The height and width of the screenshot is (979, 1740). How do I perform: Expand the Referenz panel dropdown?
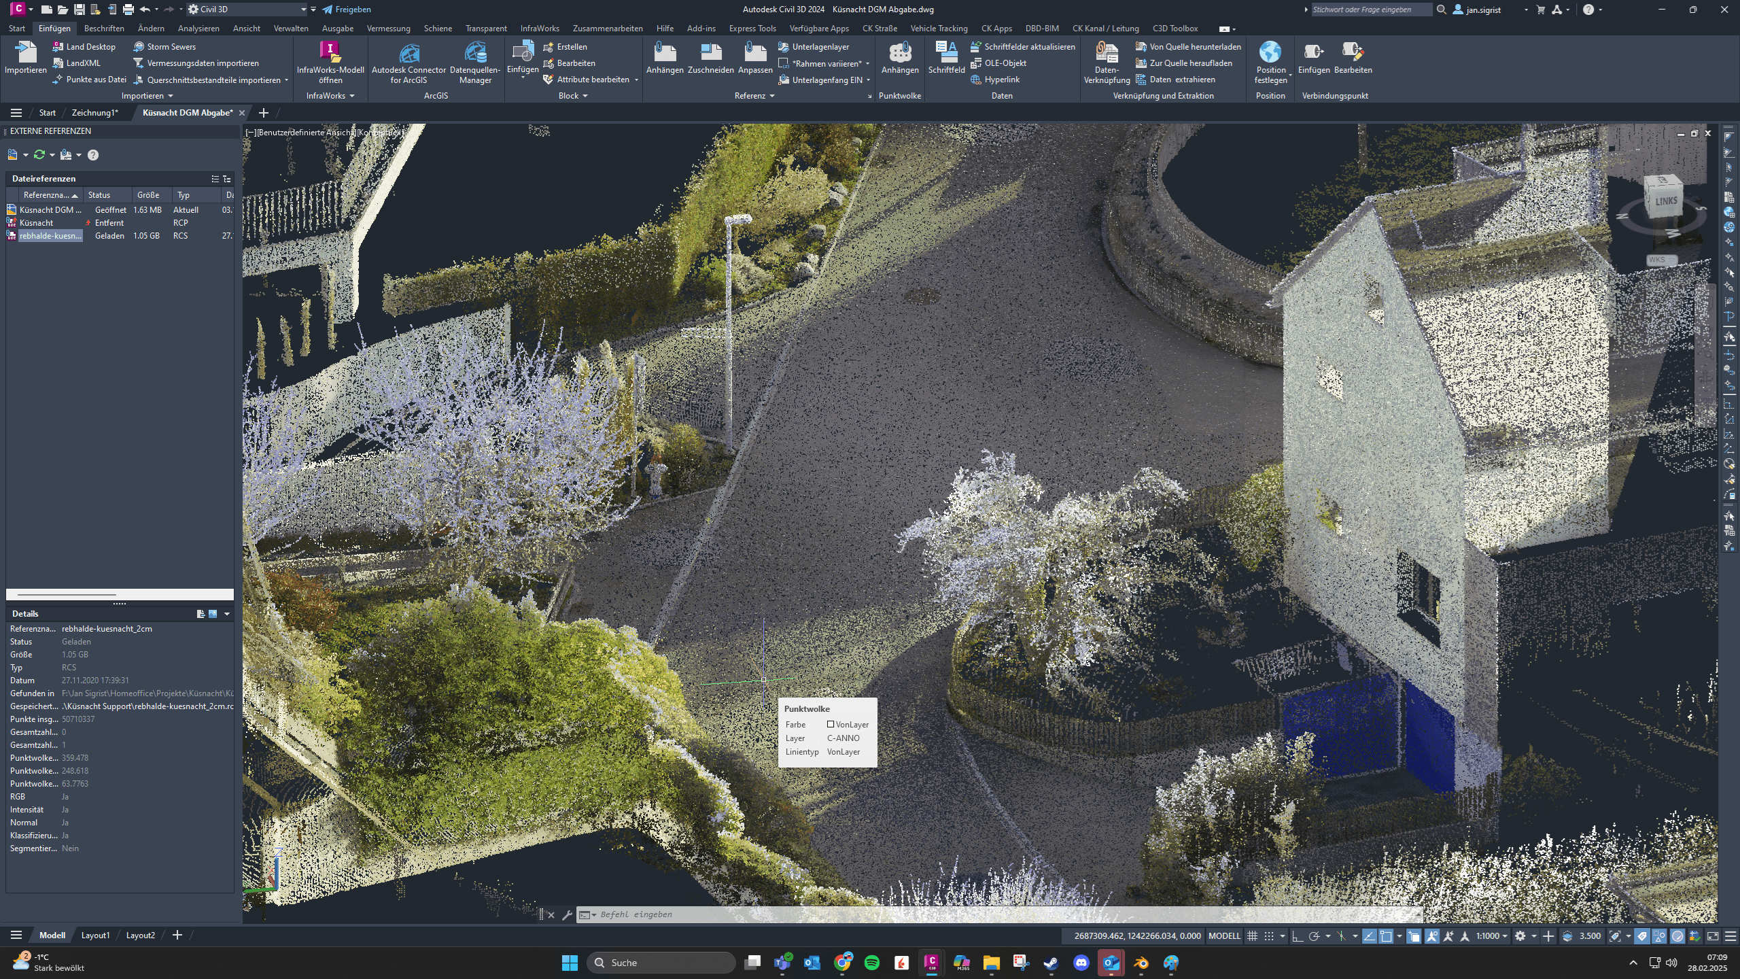click(x=771, y=96)
